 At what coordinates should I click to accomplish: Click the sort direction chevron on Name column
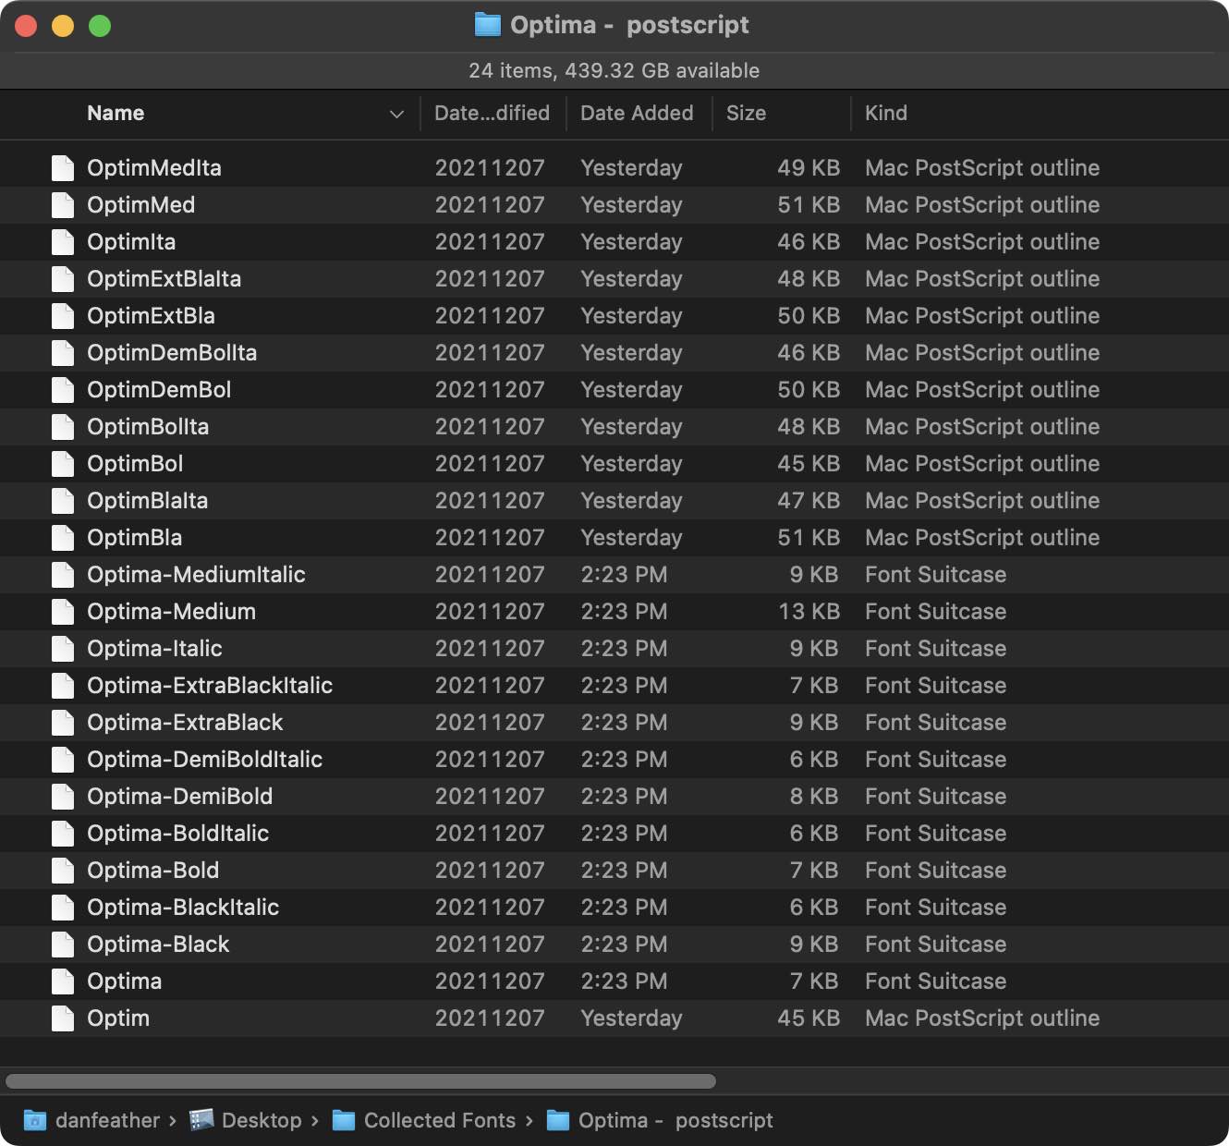396,114
